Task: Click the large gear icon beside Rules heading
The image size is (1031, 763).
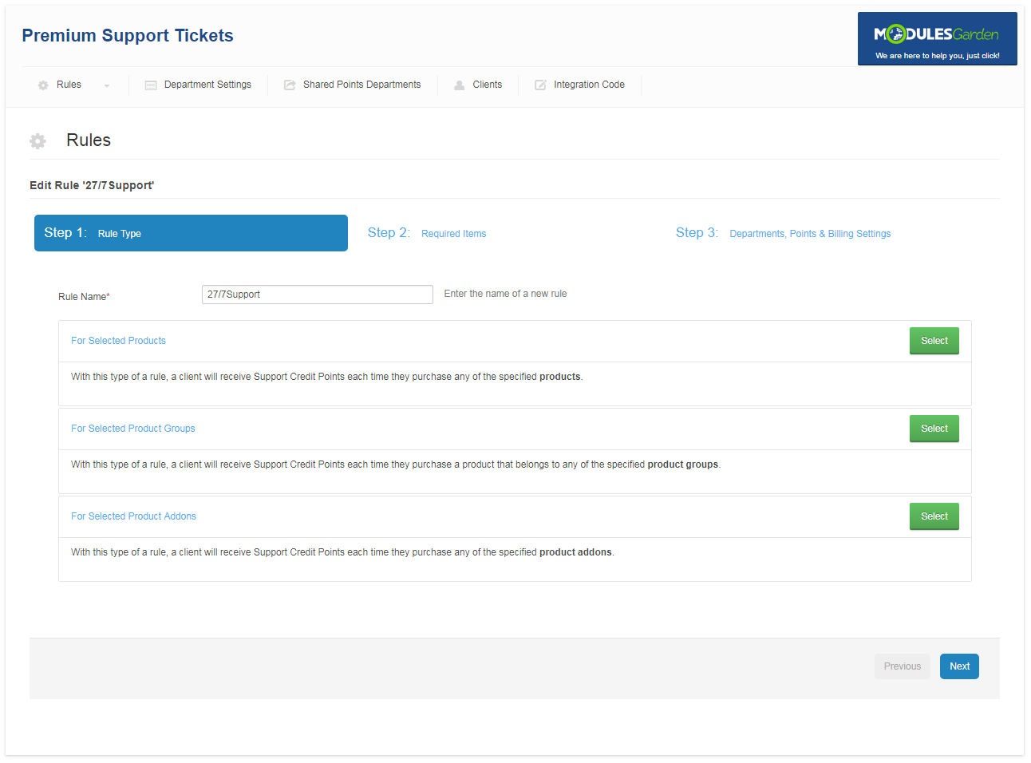Action: pos(38,141)
